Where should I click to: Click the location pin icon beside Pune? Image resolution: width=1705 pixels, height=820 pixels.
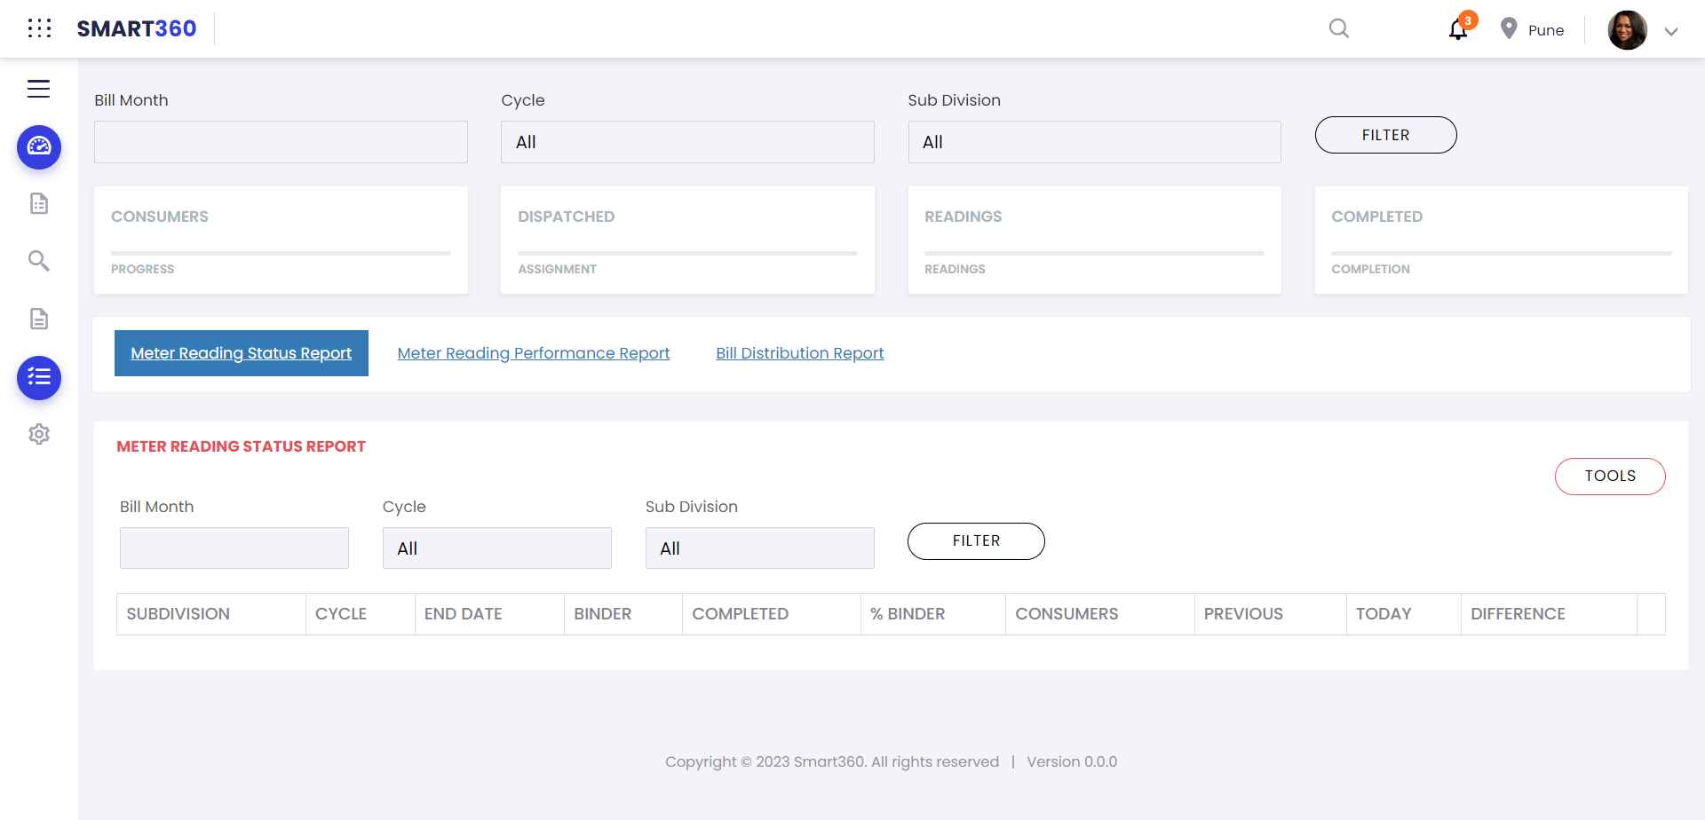[1508, 28]
